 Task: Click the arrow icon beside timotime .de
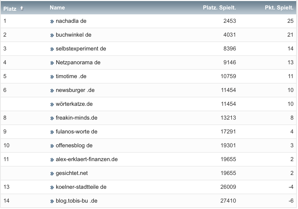pos(52,77)
